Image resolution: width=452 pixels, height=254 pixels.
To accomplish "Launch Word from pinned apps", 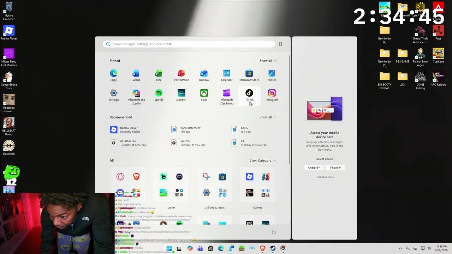I will pos(136,75).
